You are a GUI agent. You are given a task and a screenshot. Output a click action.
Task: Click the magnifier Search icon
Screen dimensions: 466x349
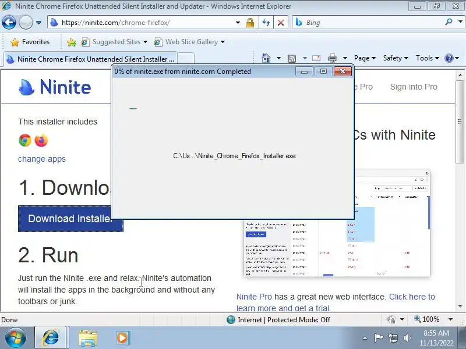tap(449, 22)
